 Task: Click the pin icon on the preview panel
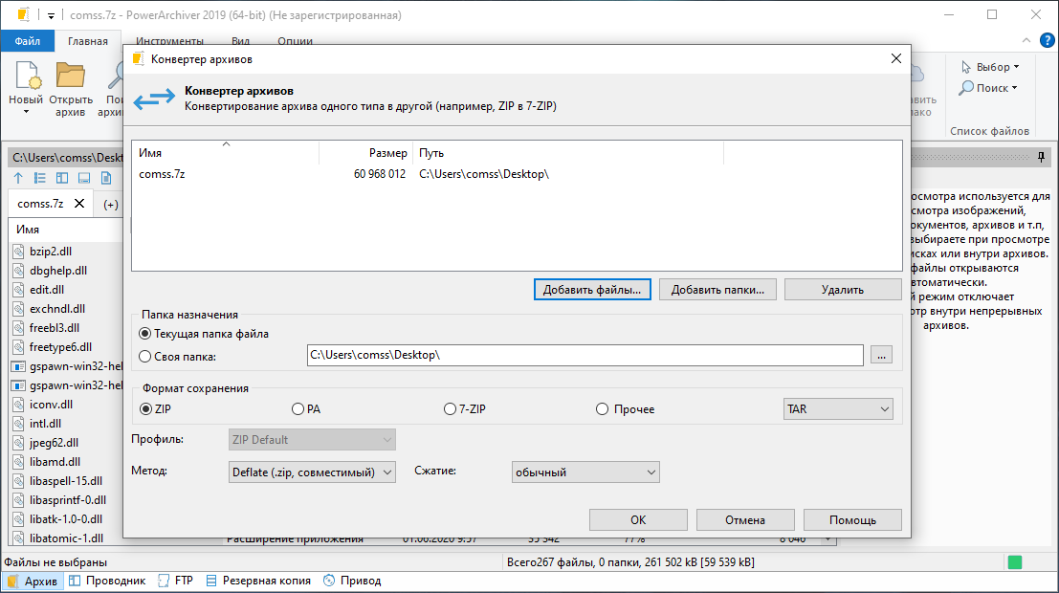click(1042, 158)
